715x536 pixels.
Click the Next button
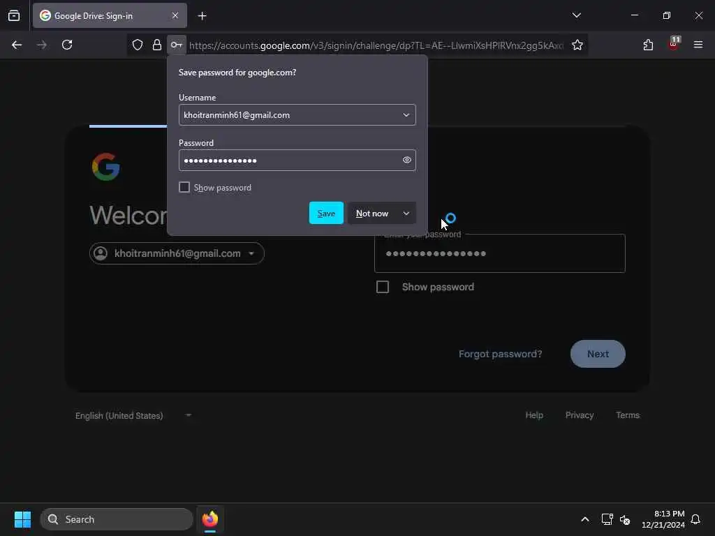598,354
